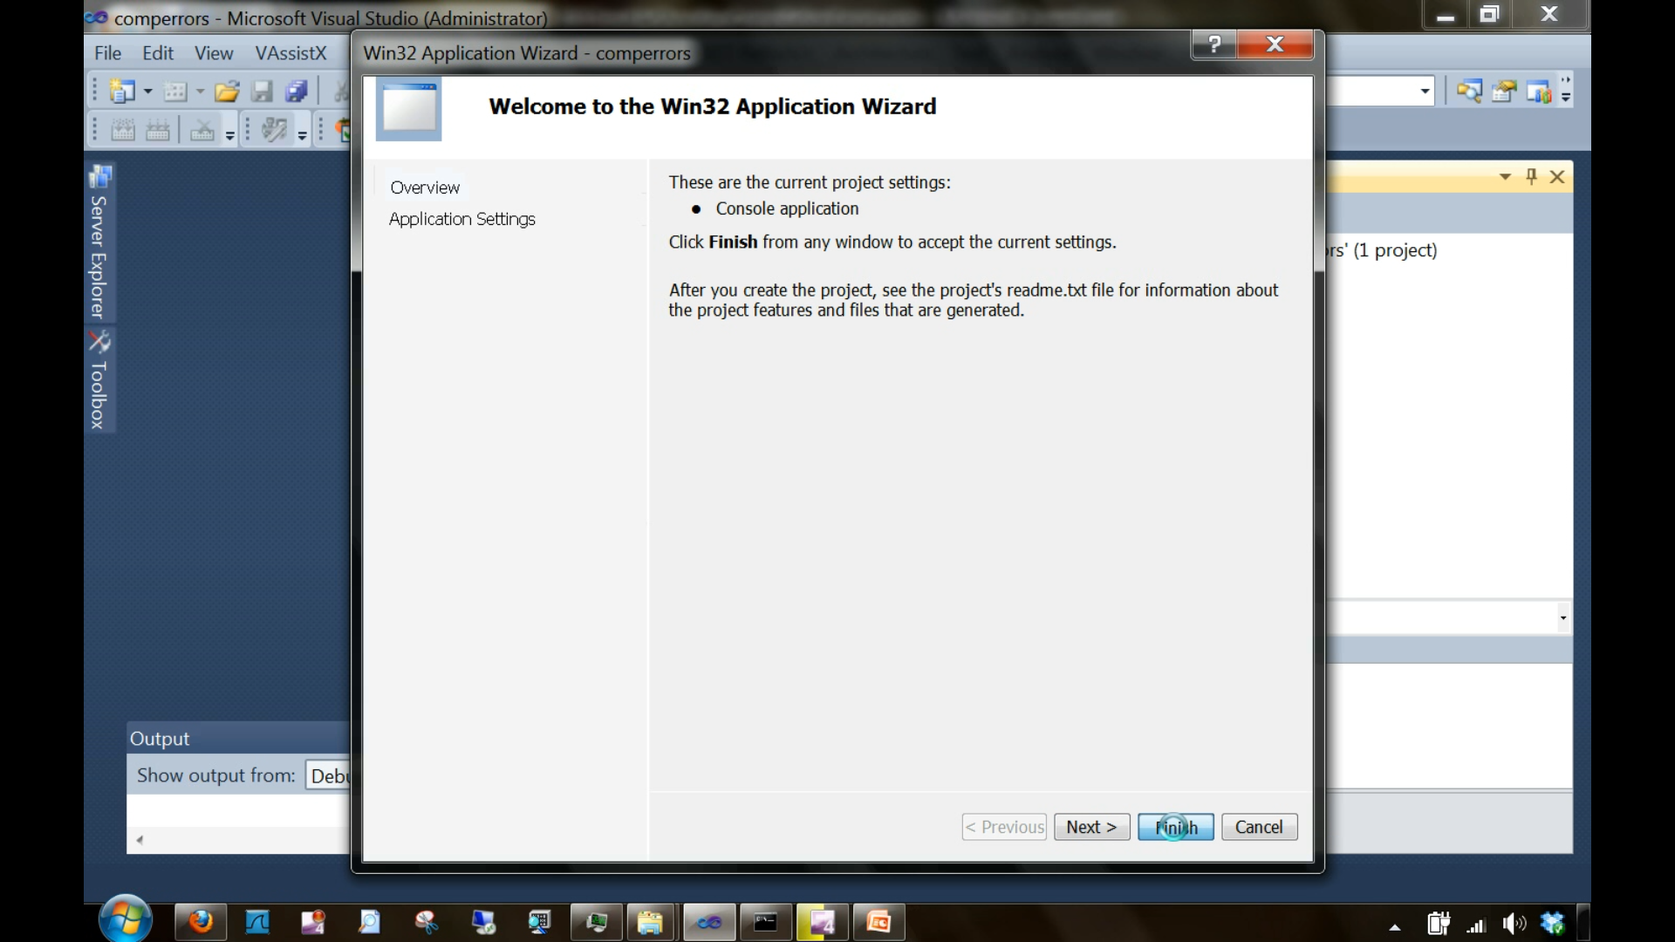Open the File menu
The image size is (1675, 942).
pyautogui.click(x=106, y=53)
